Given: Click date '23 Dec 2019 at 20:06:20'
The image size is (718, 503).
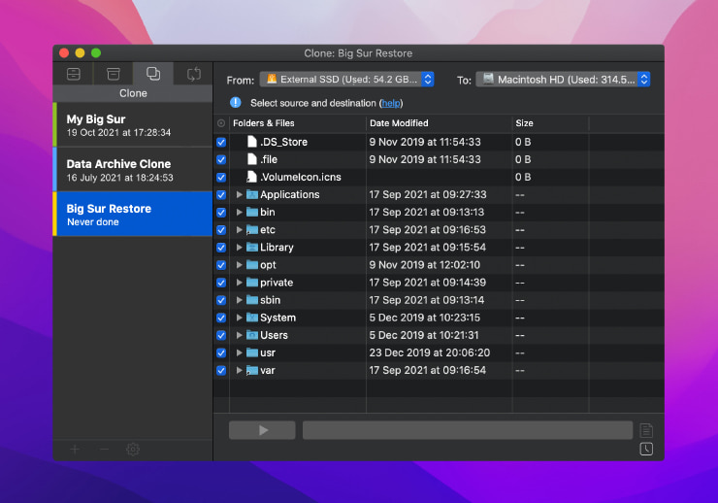Looking at the screenshot, I should point(429,352).
